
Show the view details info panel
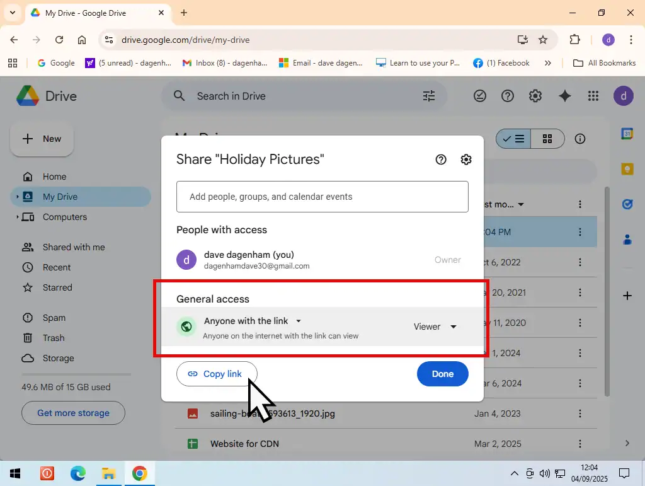click(580, 139)
